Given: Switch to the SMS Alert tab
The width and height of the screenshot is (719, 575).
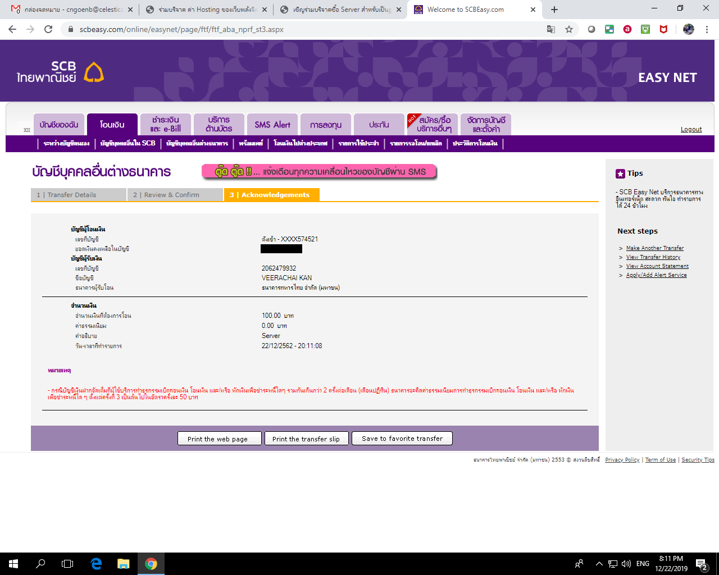Looking at the screenshot, I should pyautogui.click(x=272, y=125).
